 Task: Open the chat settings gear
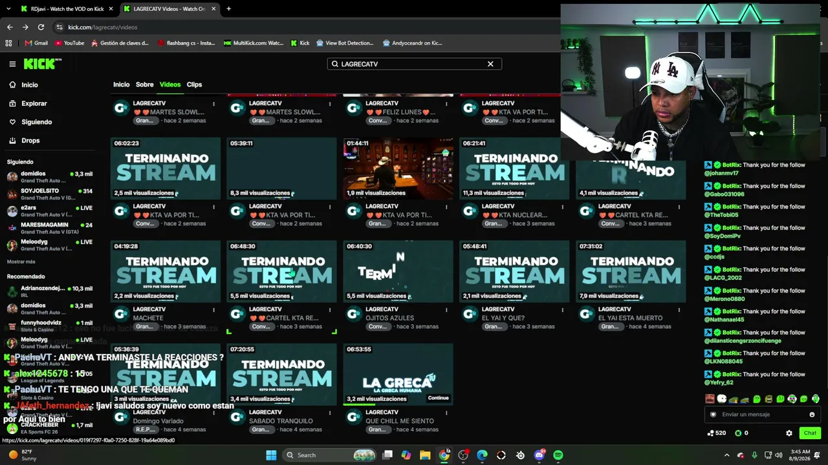(789, 433)
